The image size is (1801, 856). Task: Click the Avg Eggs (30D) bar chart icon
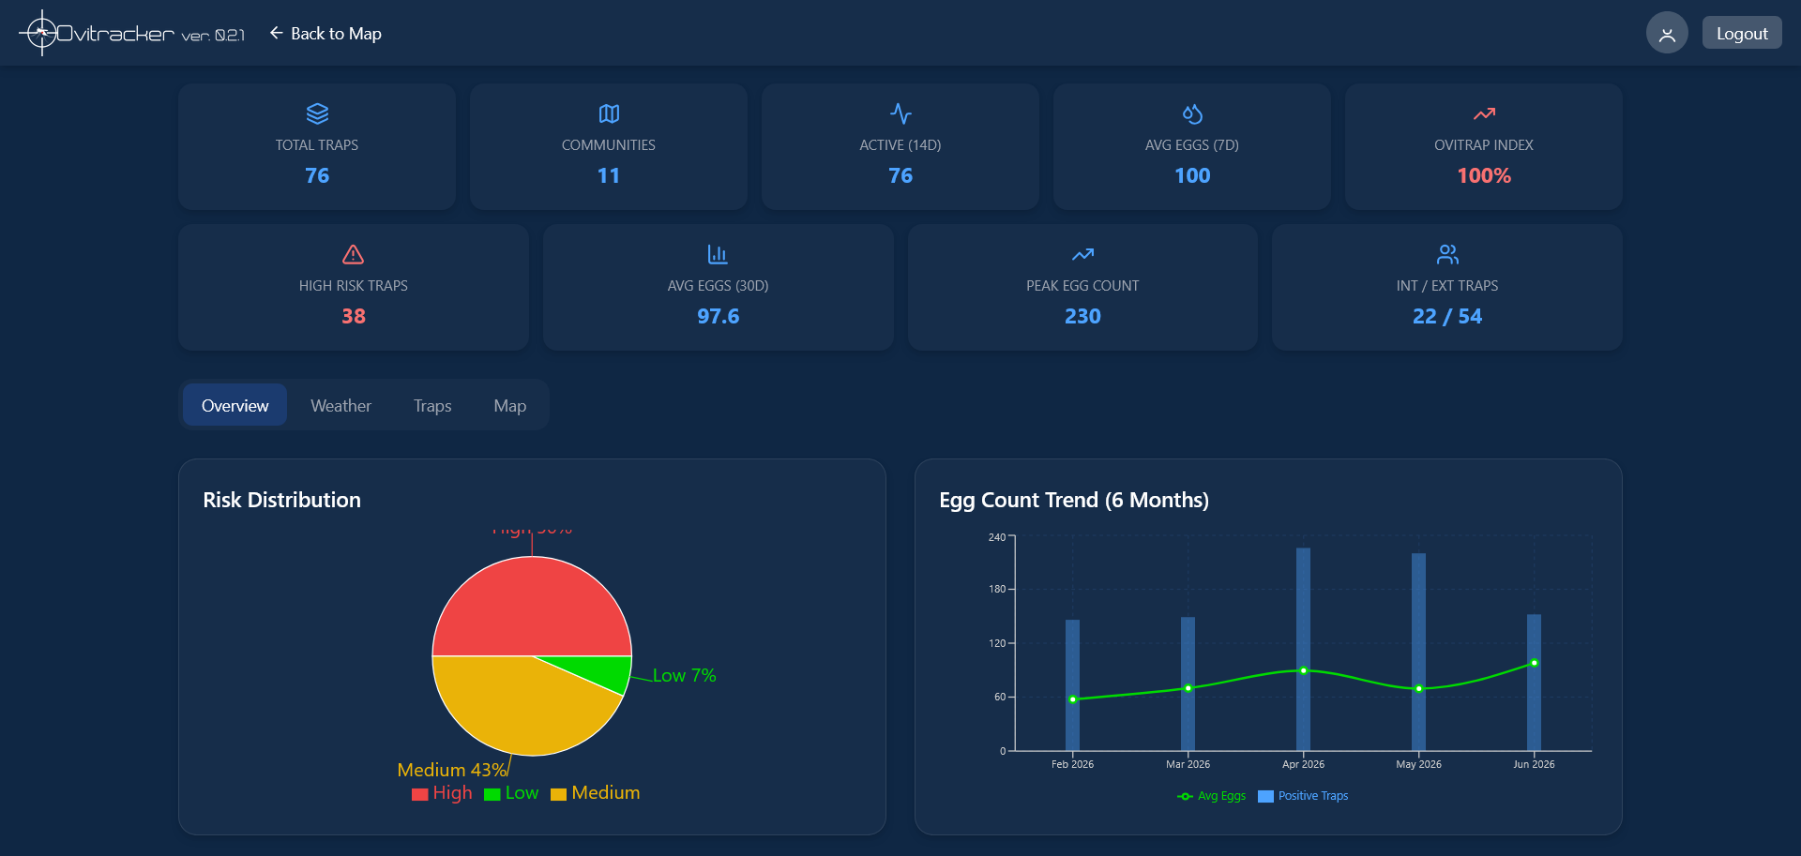pos(718,254)
